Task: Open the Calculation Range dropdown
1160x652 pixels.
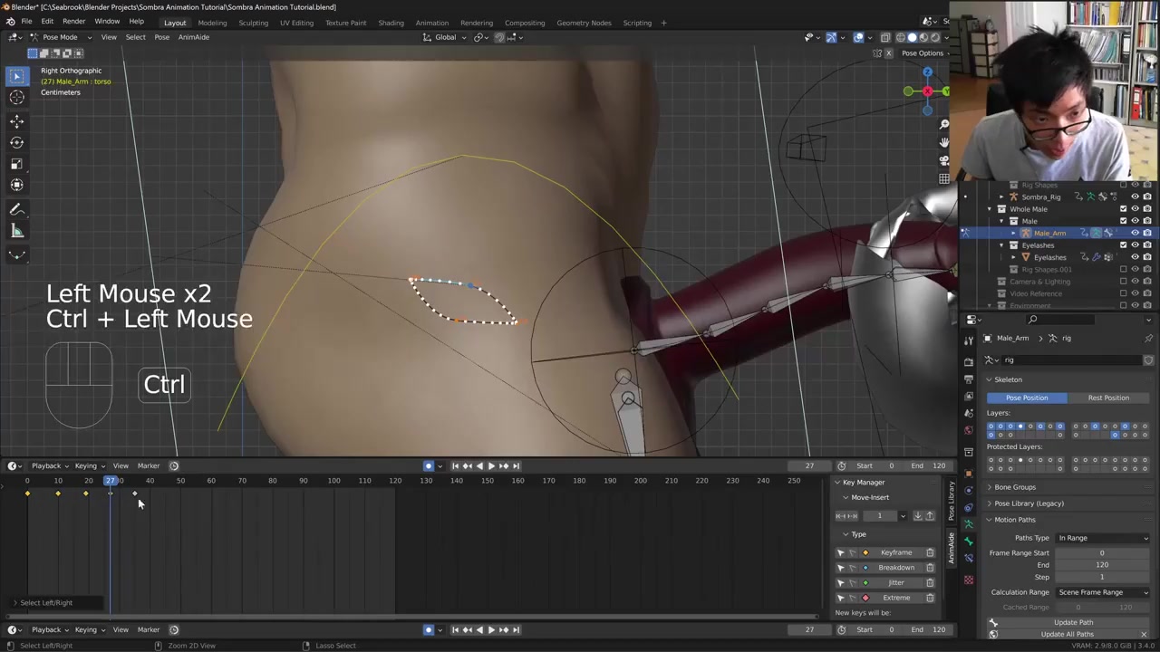Action: coord(1102,592)
